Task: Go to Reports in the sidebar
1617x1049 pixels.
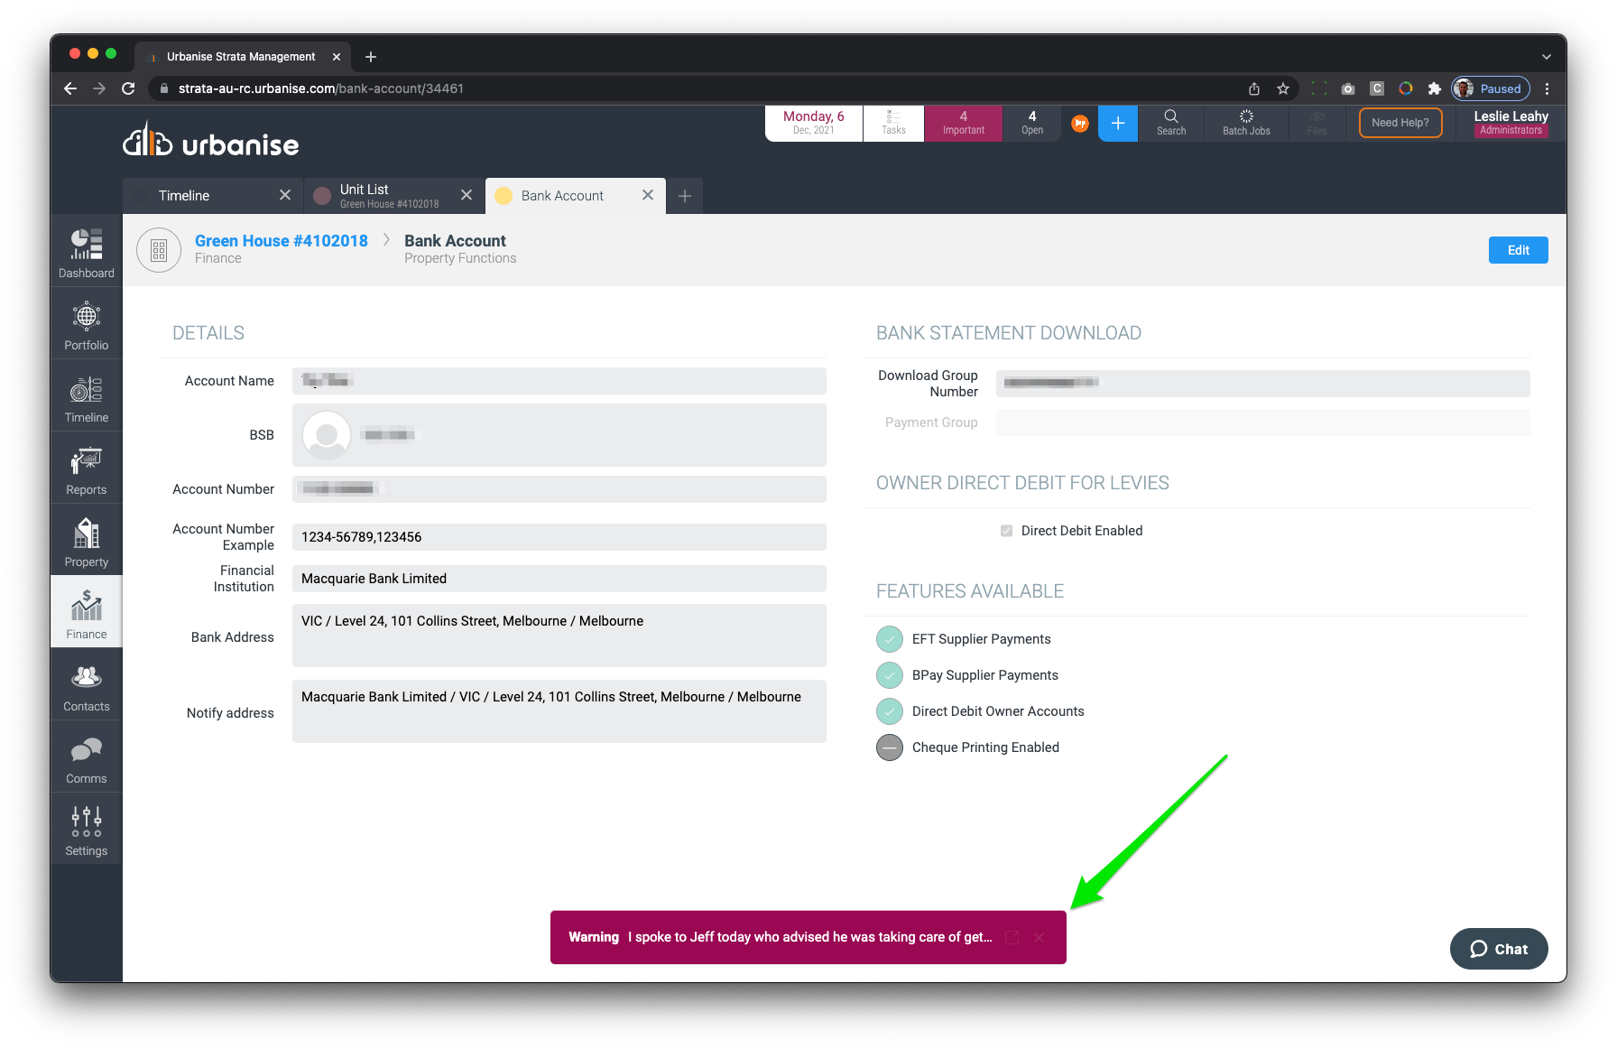Action: (x=87, y=469)
